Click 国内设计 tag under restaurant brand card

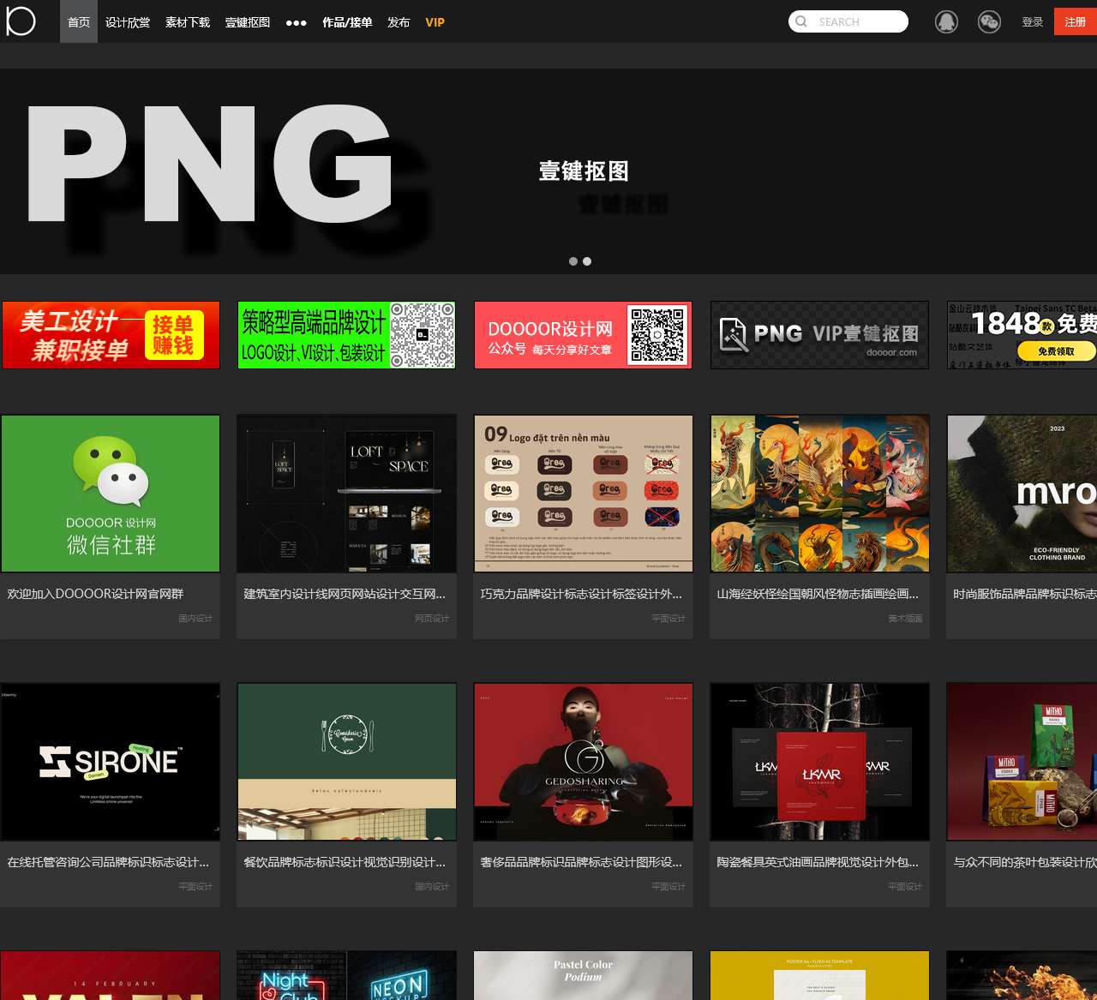(432, 887)
